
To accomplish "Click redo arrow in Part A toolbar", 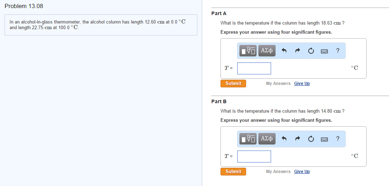I will point(297,51).
